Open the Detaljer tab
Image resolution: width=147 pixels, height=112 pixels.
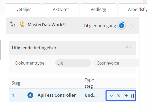pos(23,9)
